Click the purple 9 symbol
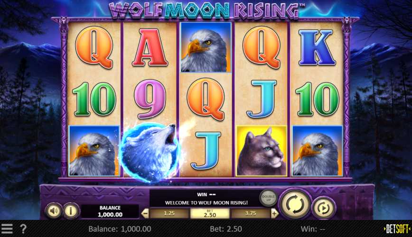Image resolution: width=412 pixels, height=237 pixels. (150, 99)
